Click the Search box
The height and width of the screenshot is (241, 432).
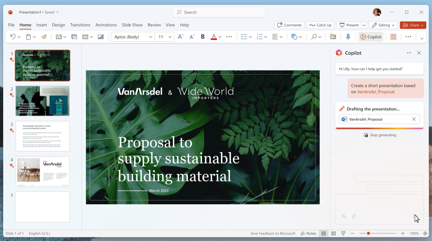pos(219,12)
